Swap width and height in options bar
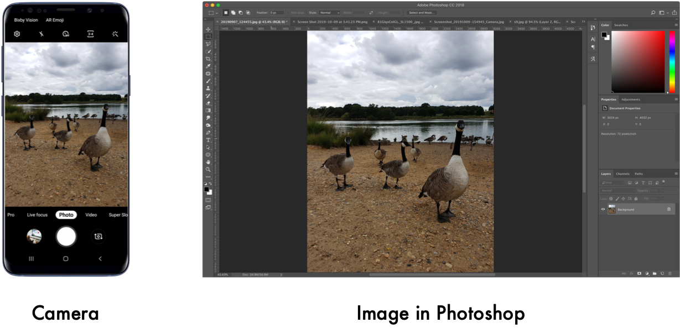This screenshot has height=333, width=680. tap(371, 13)
